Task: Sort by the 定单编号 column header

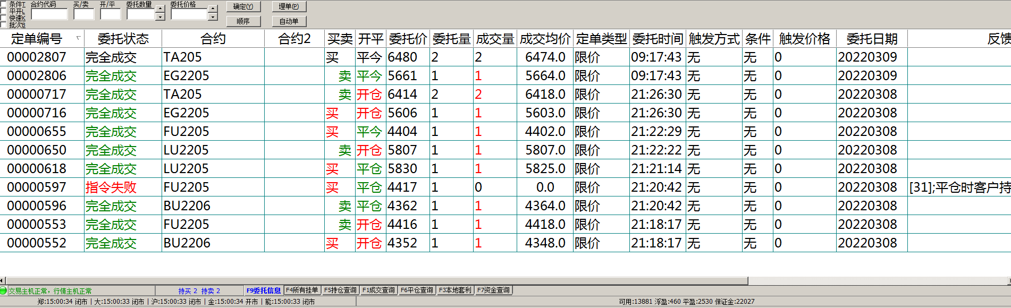Action: pos(37,39)
